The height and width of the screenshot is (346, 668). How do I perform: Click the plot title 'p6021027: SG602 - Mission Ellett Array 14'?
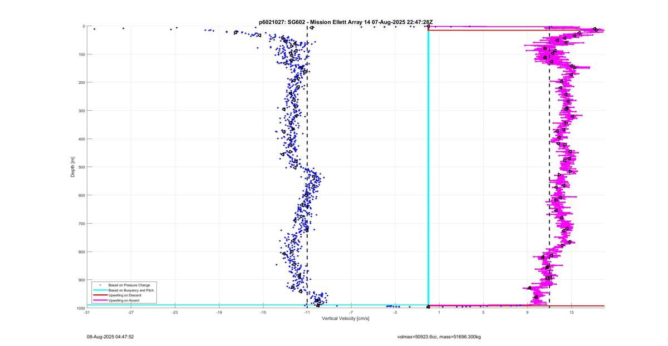click(x=315, y=22)
